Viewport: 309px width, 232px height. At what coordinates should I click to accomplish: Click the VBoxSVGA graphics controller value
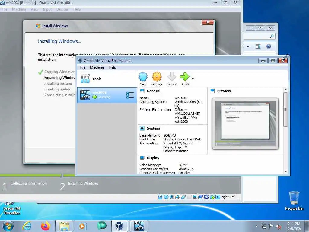[x=186, y=169]
